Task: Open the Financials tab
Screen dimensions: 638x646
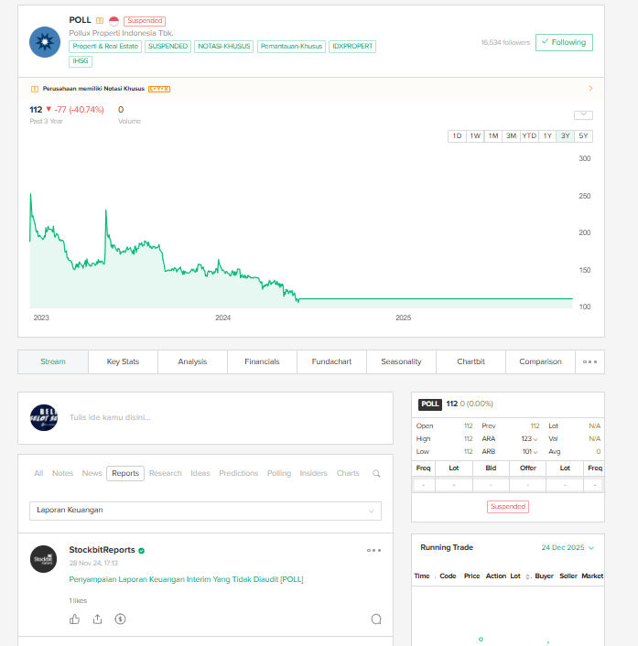Action: point(262,361)
